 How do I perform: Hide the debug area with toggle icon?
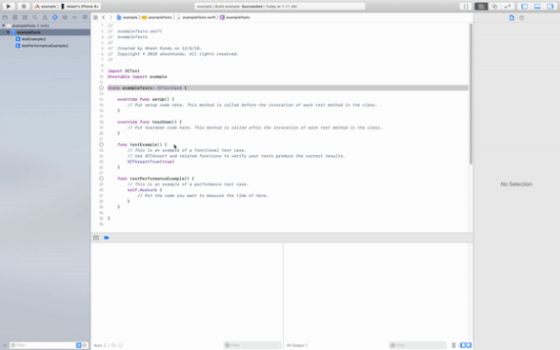click(x=96, y=238)
